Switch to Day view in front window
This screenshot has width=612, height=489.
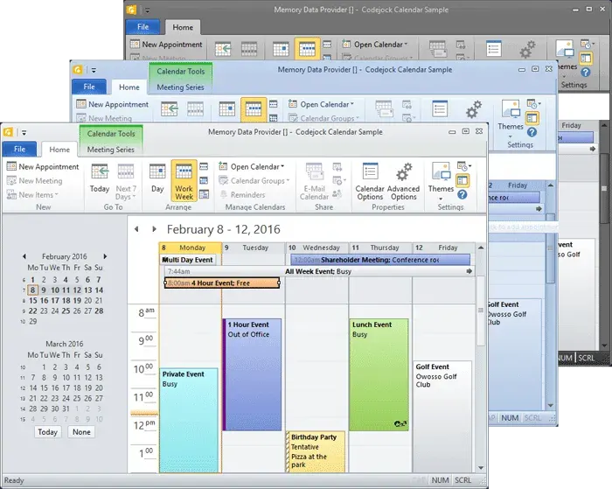pos(157,178)
